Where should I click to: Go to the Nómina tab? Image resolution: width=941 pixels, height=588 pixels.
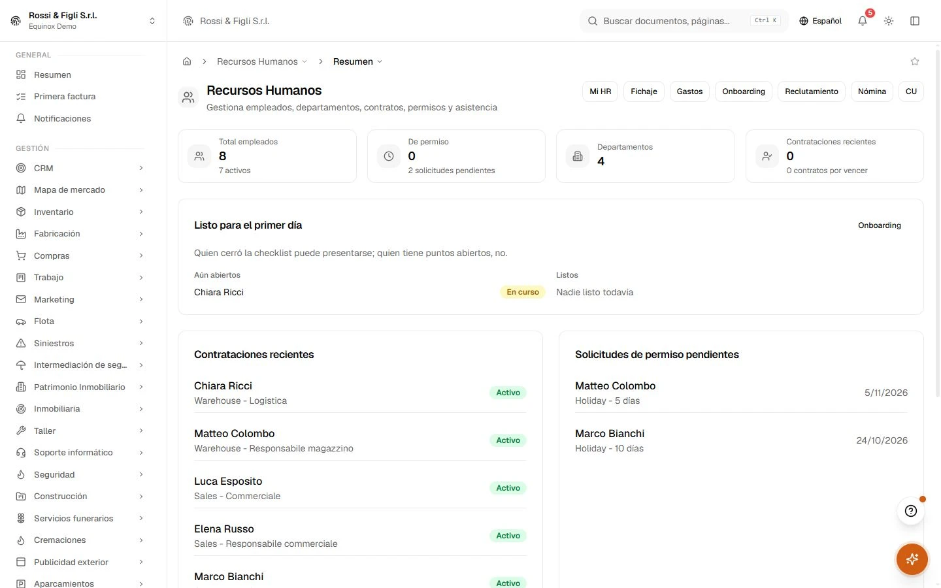coord(872,91)
